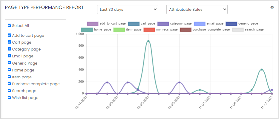Open the Last 30 days dropdown
The image size is (279, 119).
(128, 10)
